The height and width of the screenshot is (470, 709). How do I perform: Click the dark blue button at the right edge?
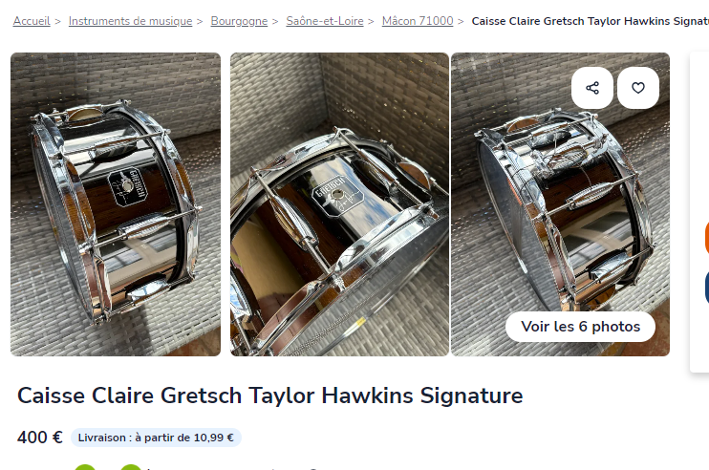pos(706,287)
